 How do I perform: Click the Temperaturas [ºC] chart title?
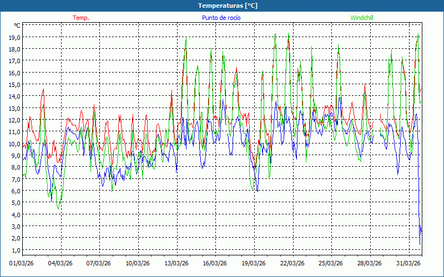[x=228, y=6]
